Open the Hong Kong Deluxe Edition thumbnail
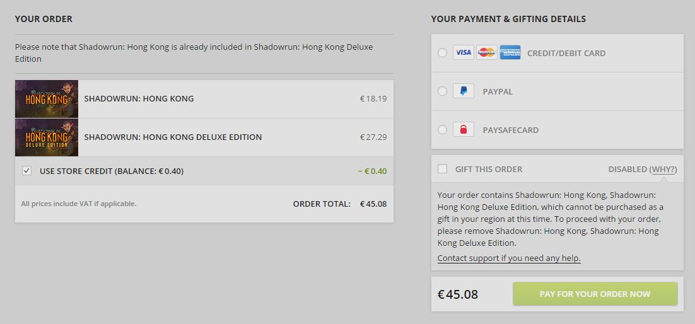The image size is (695, 324). pyautogui.click(x=47, y=137)
